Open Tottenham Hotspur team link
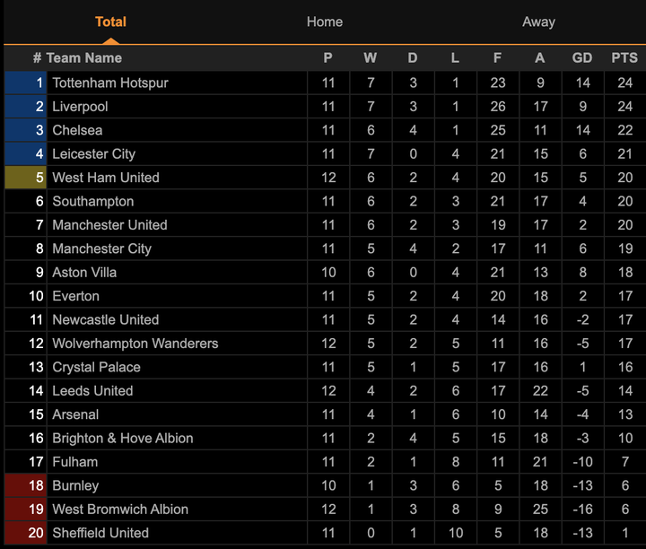Screen dimensions: 646x549 pos(110,83)
